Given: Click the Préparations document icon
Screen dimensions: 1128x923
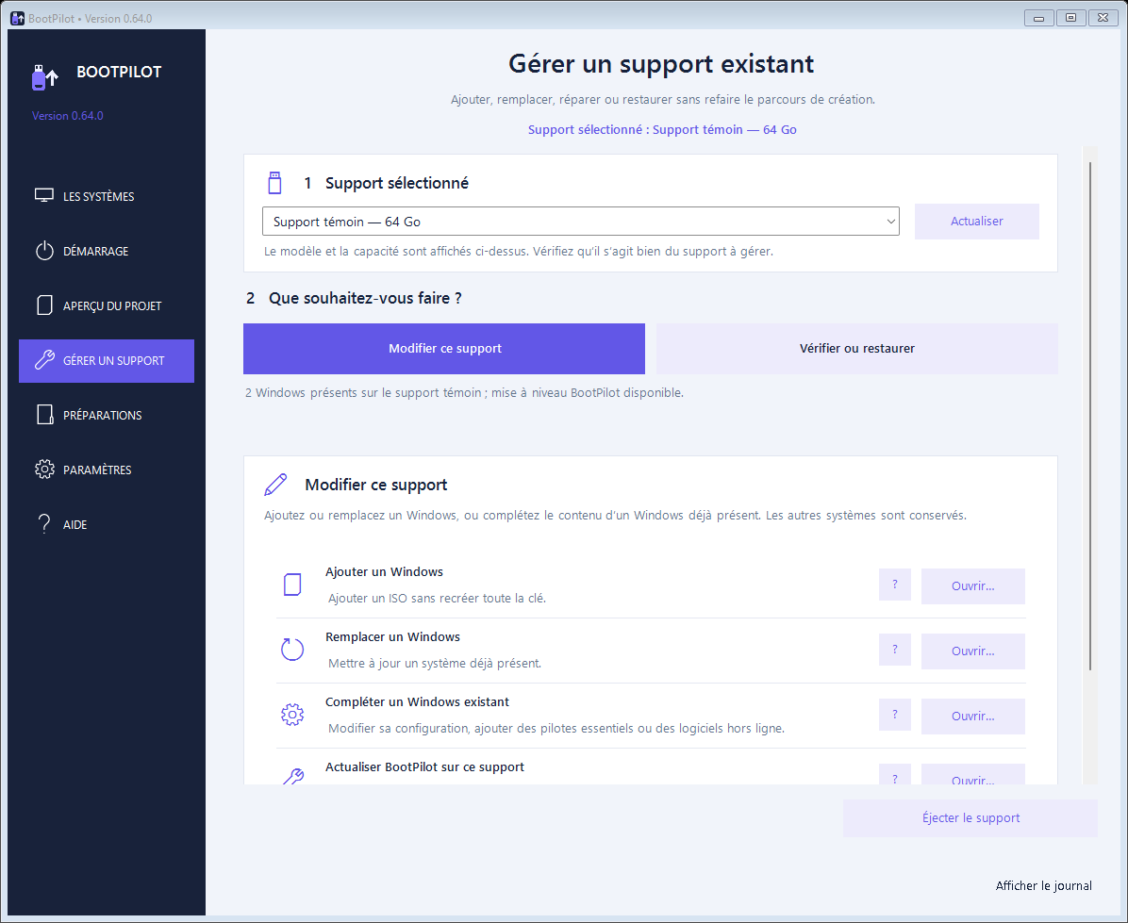Looking at the screenshot, I should [x=44, y=414].
